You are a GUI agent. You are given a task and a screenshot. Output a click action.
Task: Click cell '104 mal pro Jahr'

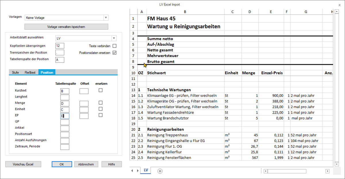(x=306, y=141)
